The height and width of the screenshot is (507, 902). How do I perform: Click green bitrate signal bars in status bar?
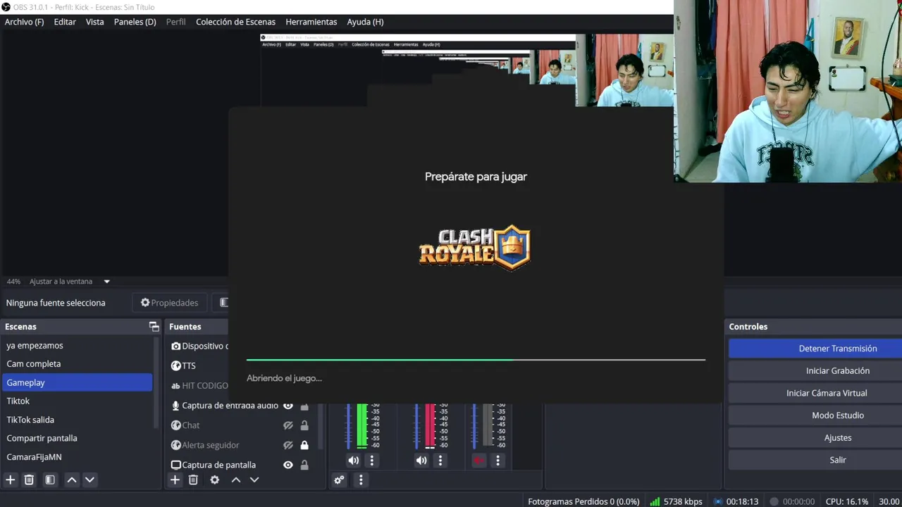tap(655, 501)
